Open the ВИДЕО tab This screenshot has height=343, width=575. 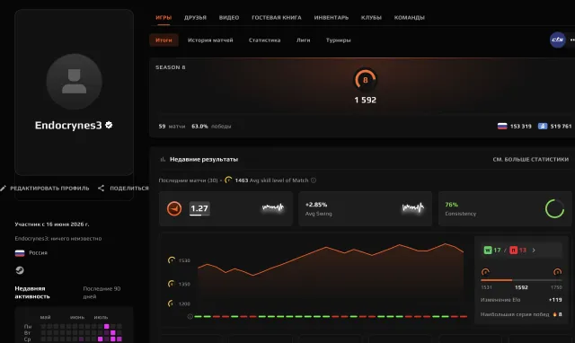coord(229,17)
